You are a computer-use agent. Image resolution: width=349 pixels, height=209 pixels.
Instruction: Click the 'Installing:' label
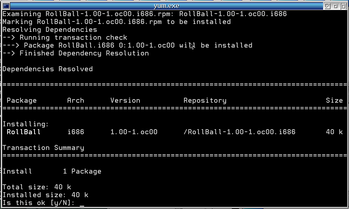point(26,124)
